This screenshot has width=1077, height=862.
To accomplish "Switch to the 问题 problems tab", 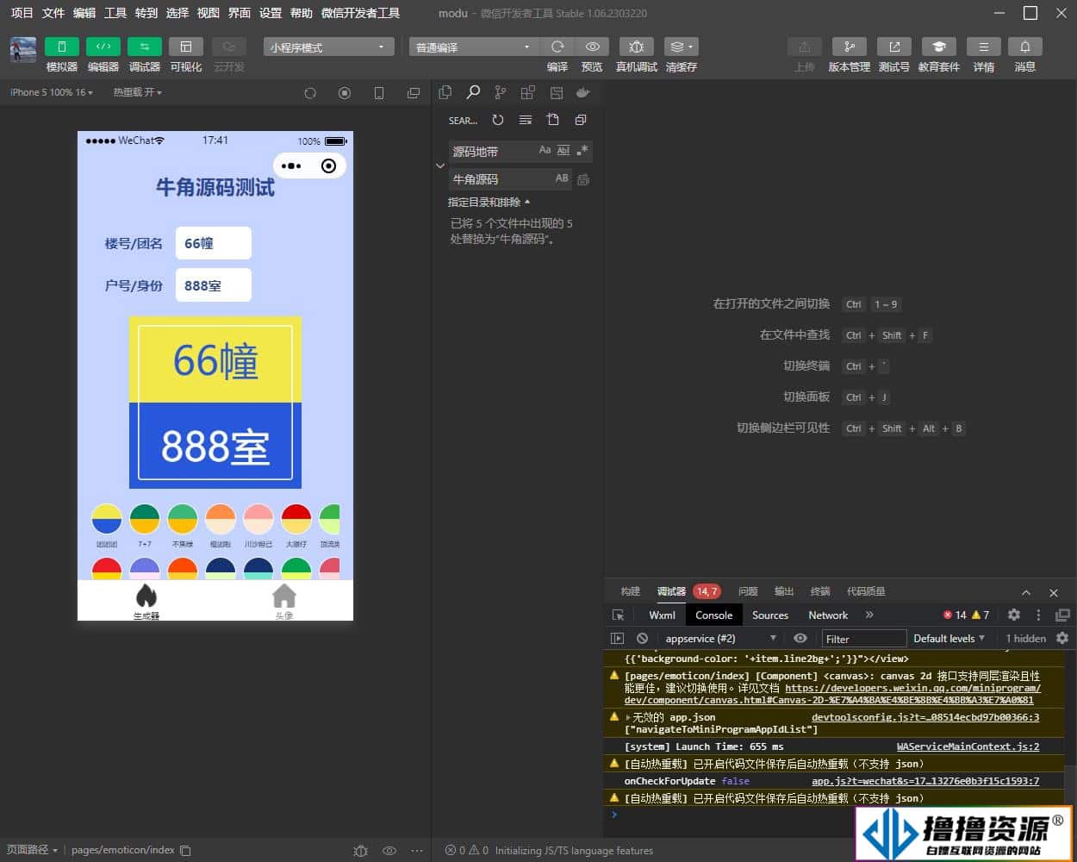I will click(748, 591).
